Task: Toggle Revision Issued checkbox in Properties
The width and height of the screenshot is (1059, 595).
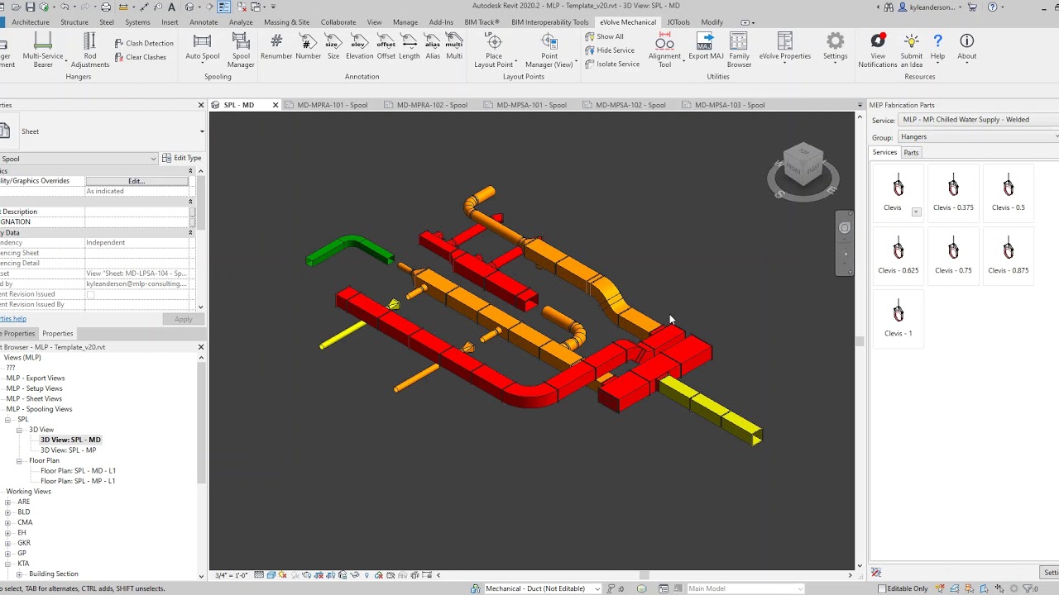Action: point(91,294)
